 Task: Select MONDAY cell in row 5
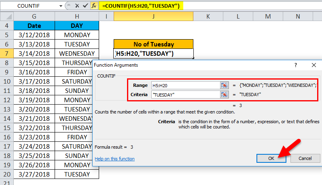point(77,35)
